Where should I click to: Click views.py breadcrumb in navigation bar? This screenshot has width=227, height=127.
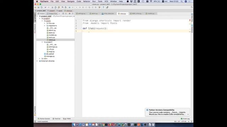(x=68, y=11)
